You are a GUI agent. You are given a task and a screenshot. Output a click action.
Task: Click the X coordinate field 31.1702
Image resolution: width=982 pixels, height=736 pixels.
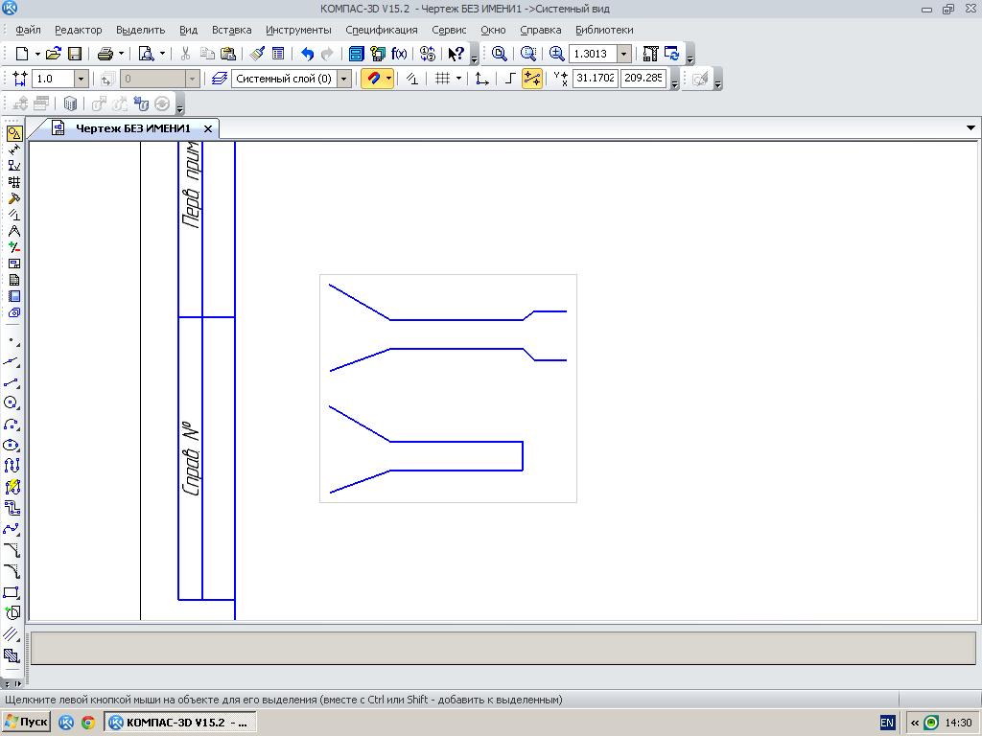pos(595,79)
